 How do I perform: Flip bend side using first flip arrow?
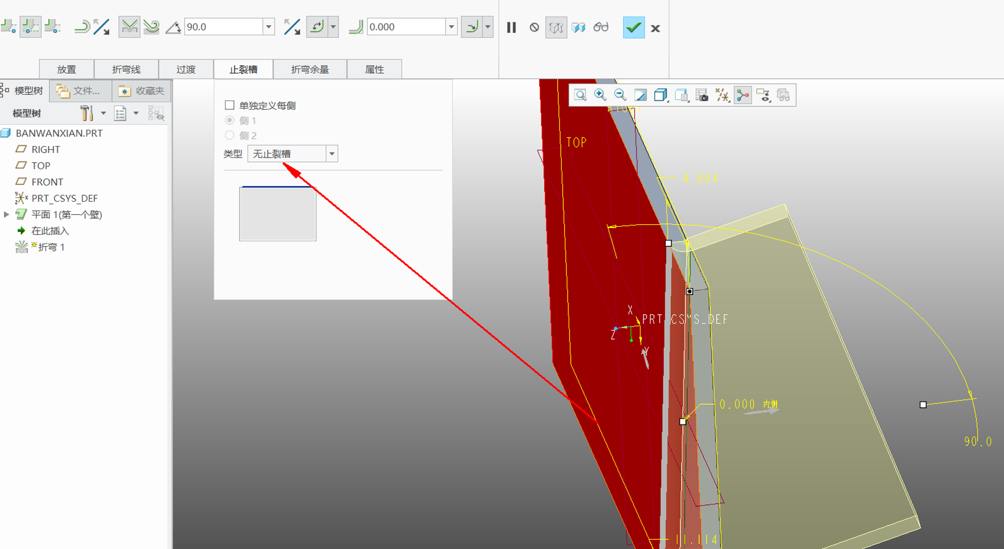pos(102,27)
